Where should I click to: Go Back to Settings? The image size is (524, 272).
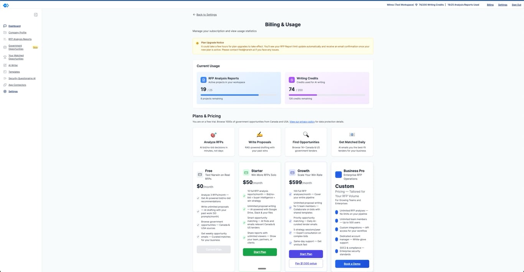click(x=205, y=15)
